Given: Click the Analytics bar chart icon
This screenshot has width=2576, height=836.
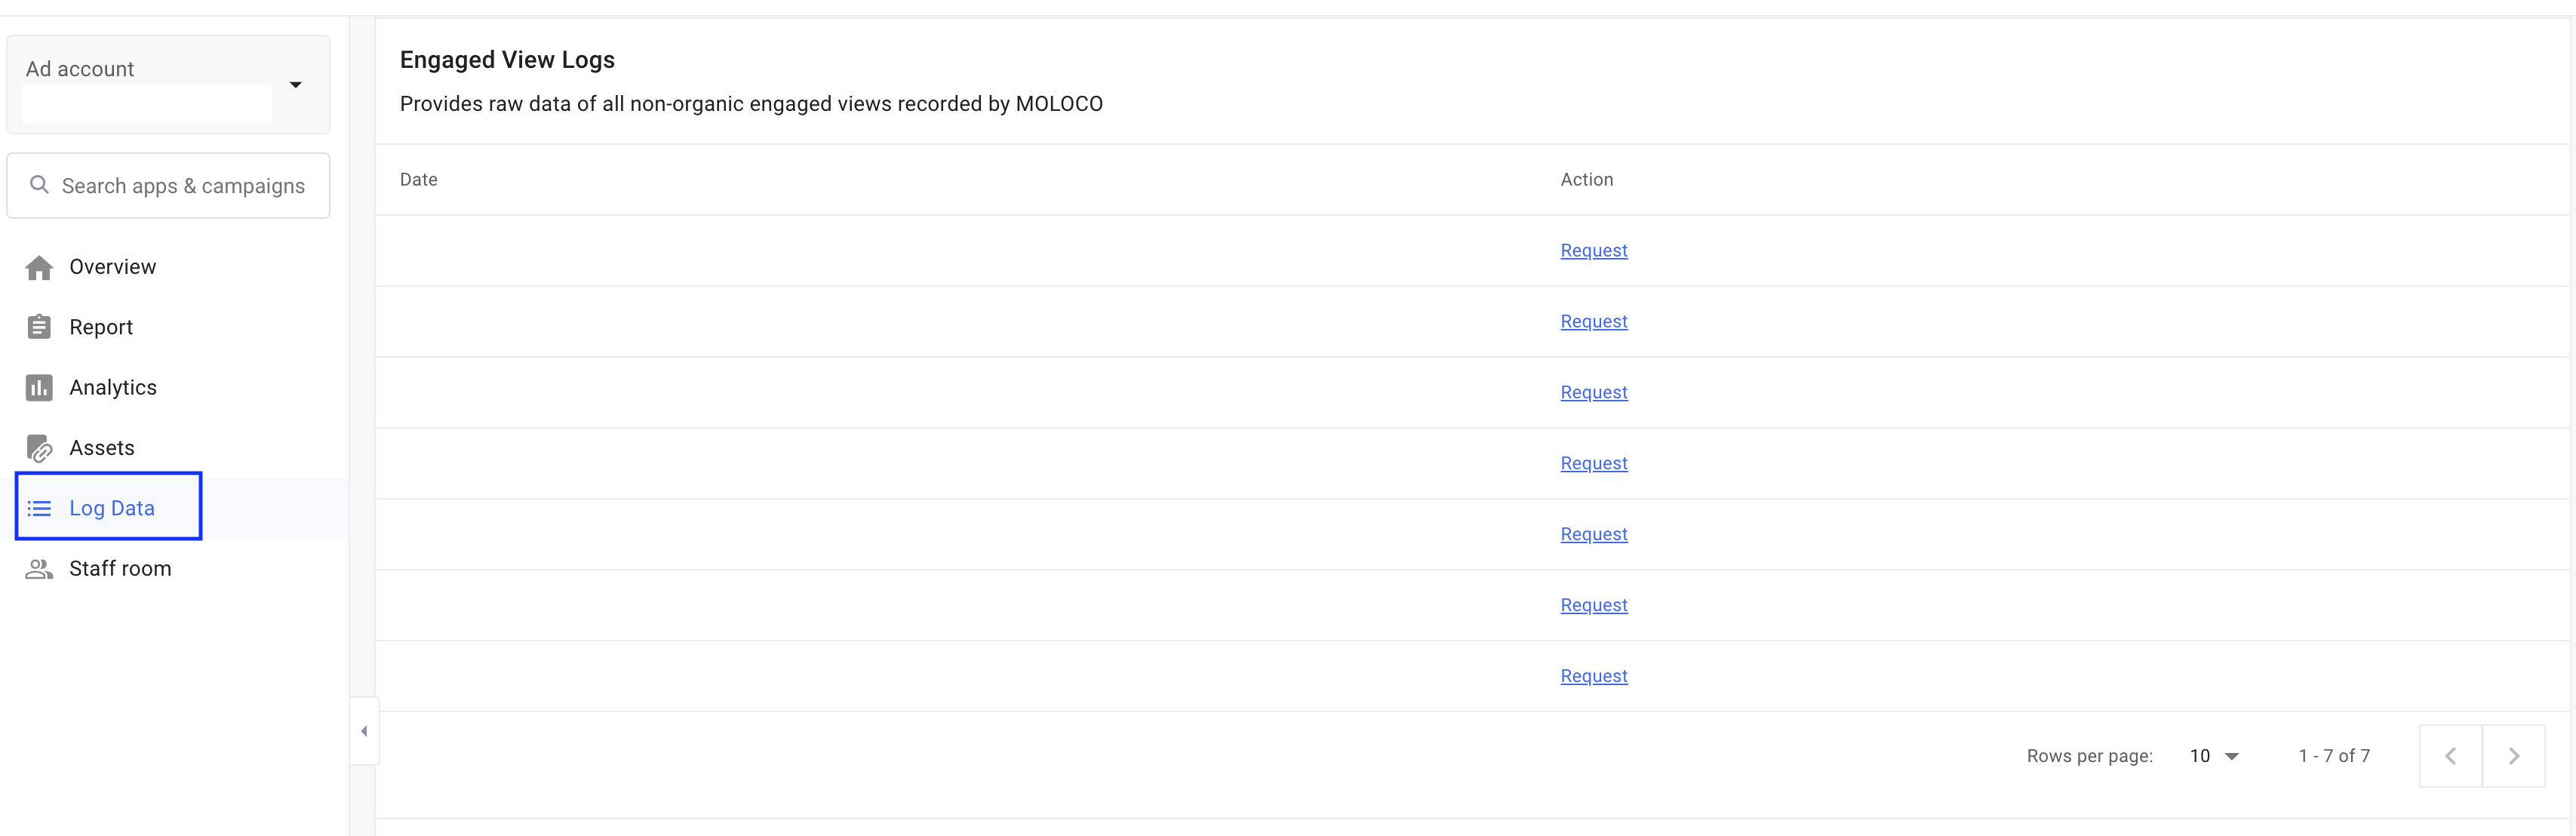Looking at the screenshot, I should pyautogui.click(x=39, y=388).
